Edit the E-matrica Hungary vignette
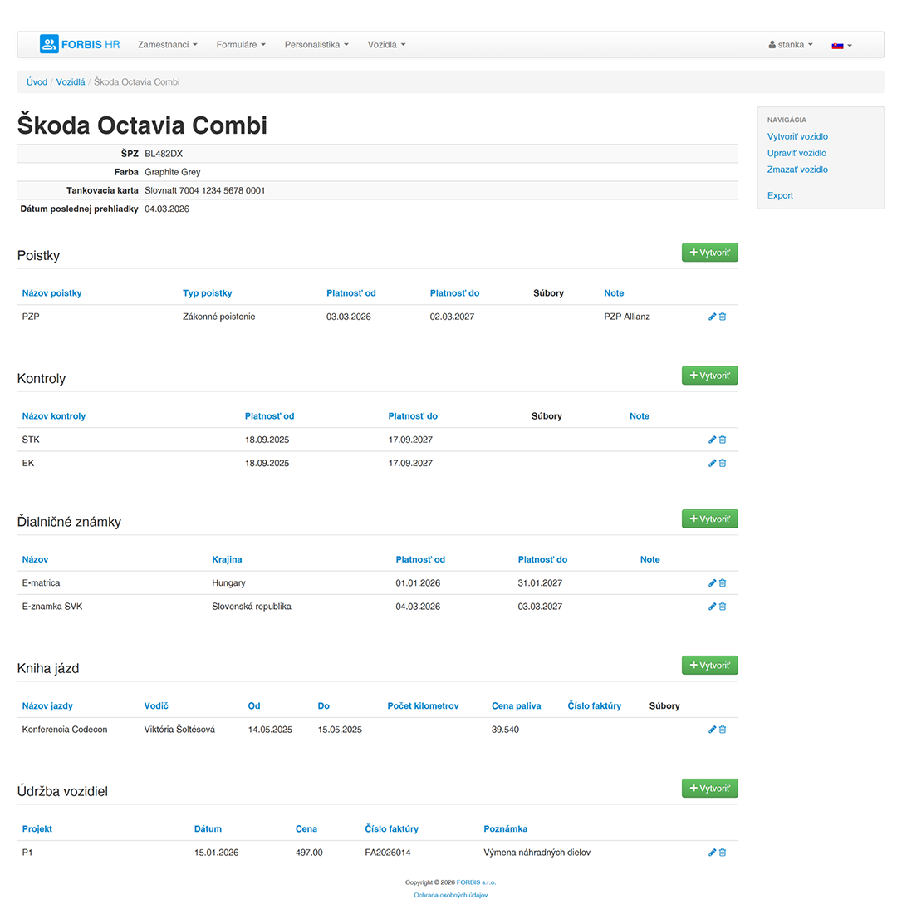This screenshot has width=897, height=924. (712, 582)
